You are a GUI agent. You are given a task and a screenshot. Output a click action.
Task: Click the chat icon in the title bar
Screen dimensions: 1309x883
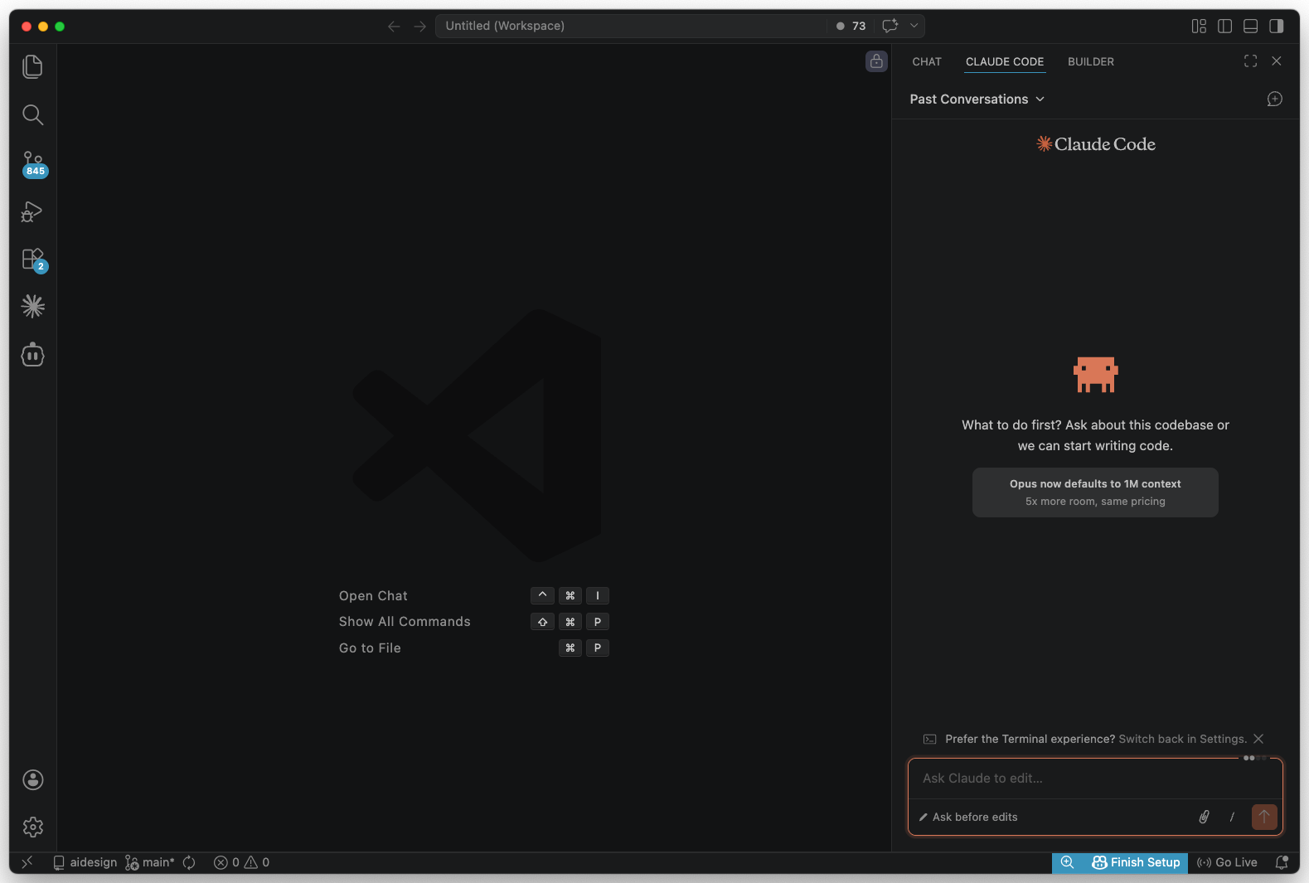pyautogui.click(x=890, y=26)
